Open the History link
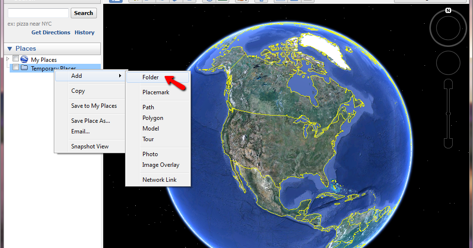Image resolution: width=473 pixels, height=248 pixels. click(84, 32)
